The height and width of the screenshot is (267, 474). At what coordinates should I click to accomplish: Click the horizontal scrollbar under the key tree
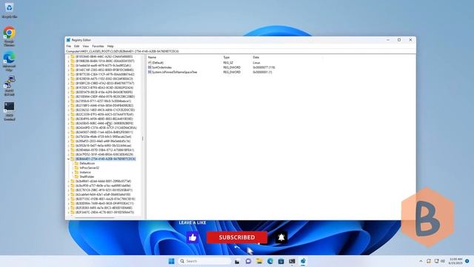95,217
